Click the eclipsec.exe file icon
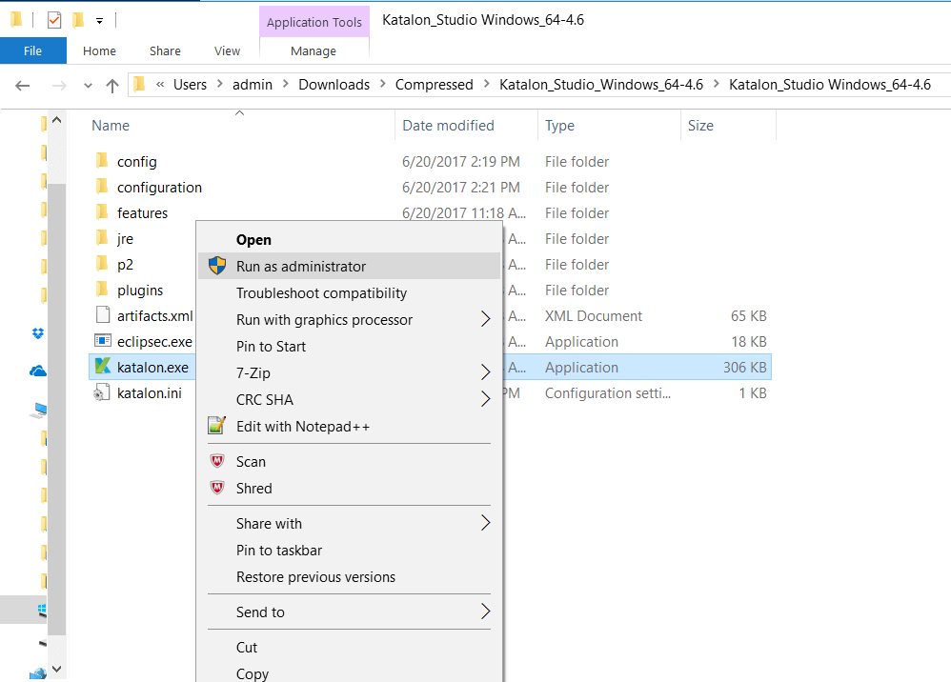Screen dimensions: 951x682 tap(103, 341)
